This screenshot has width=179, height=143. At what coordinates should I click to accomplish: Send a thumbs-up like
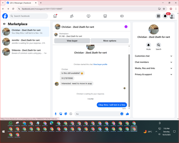(127, 114)
